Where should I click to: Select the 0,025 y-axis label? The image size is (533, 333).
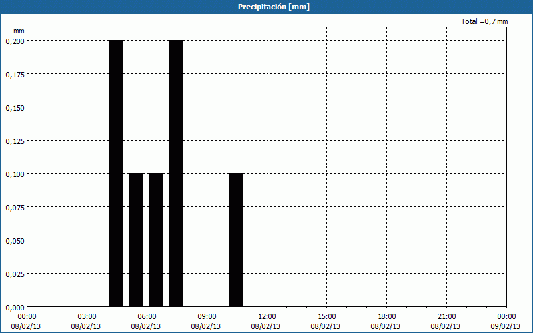[15, 274]
